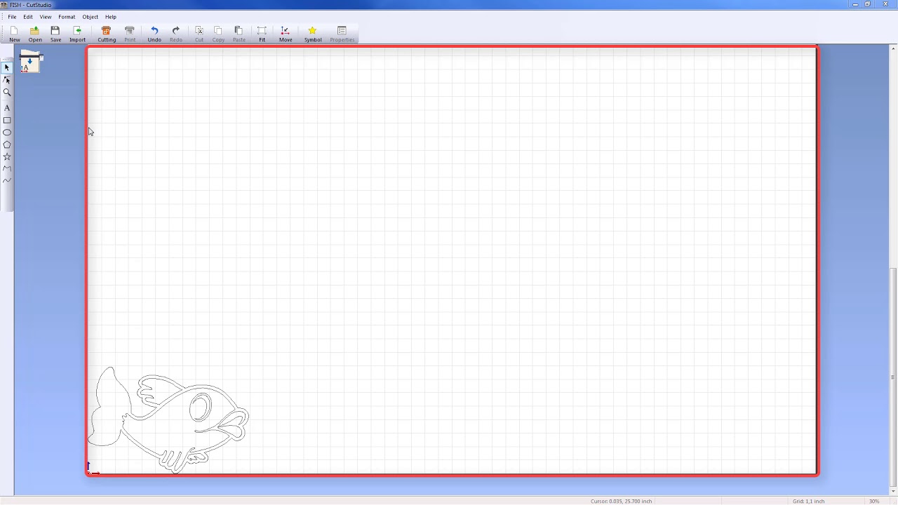Undo the last action
This screenshot has height=505, width=898.
(x=154, y=34)
